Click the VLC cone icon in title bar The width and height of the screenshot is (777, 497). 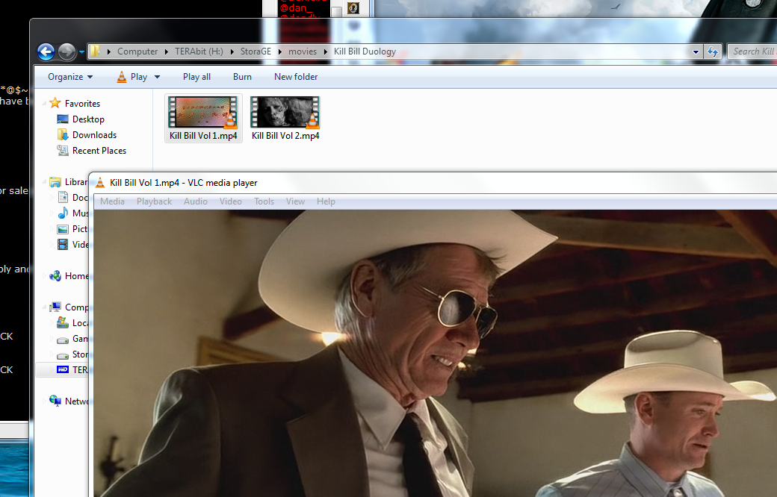[100, 183]
